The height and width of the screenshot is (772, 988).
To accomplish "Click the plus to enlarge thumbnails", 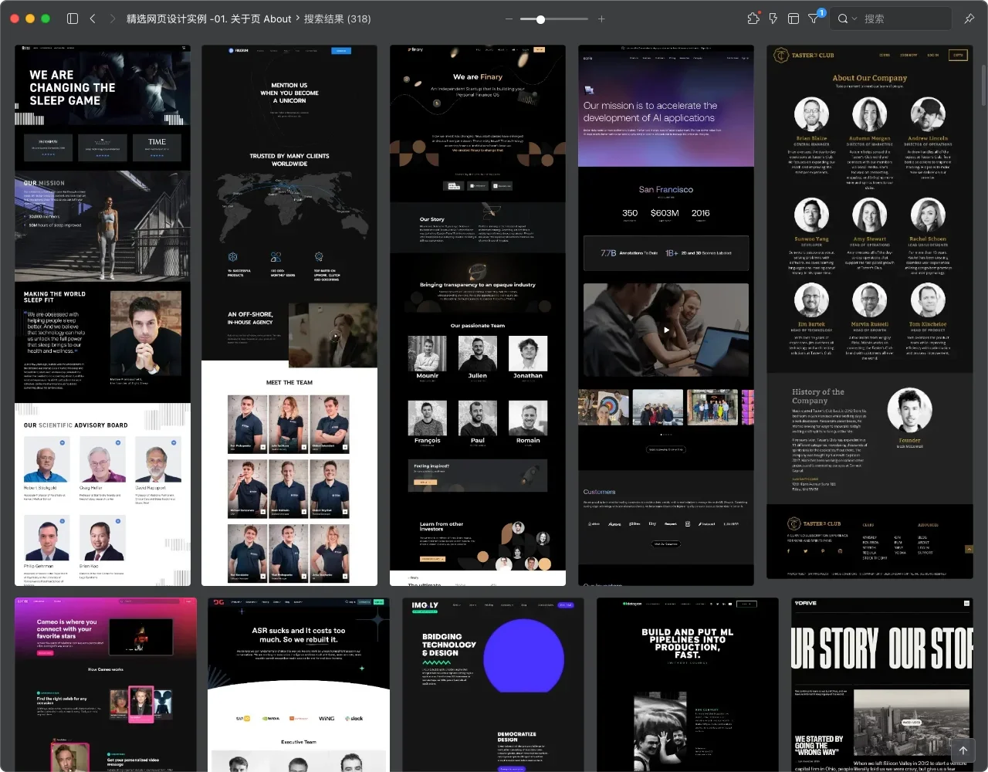I will coord(601,19).
